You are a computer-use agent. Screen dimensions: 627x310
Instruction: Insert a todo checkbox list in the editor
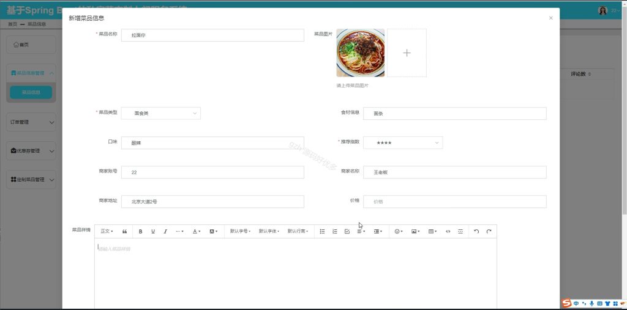[347, 231]
